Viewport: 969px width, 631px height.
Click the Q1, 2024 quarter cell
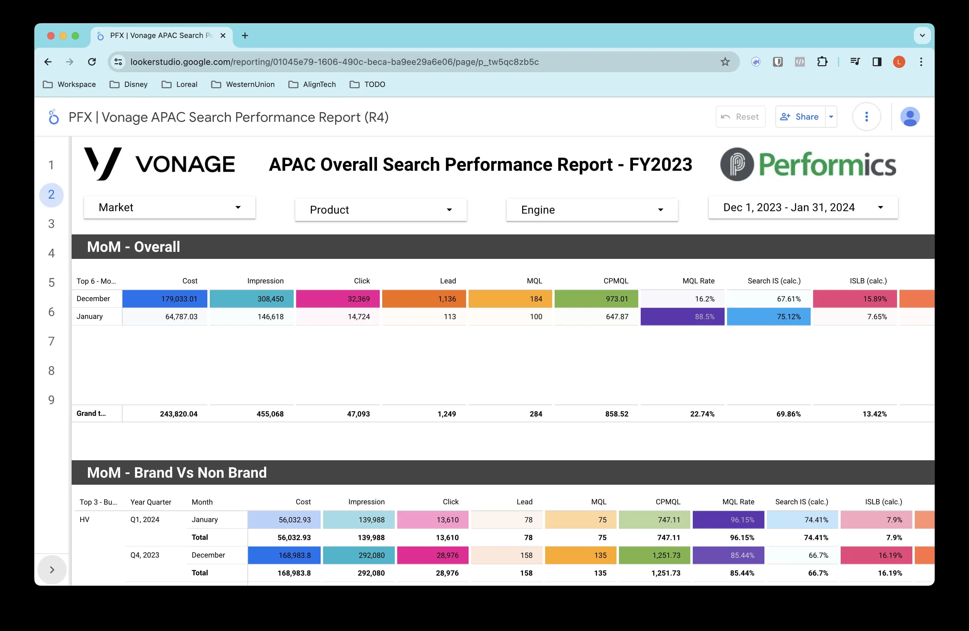(145, 520)
